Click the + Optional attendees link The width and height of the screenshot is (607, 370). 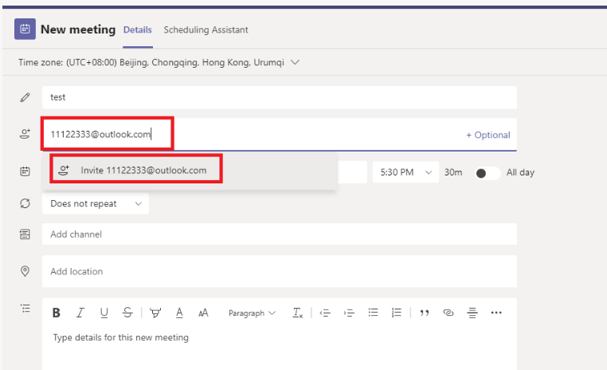pos(488,135)
